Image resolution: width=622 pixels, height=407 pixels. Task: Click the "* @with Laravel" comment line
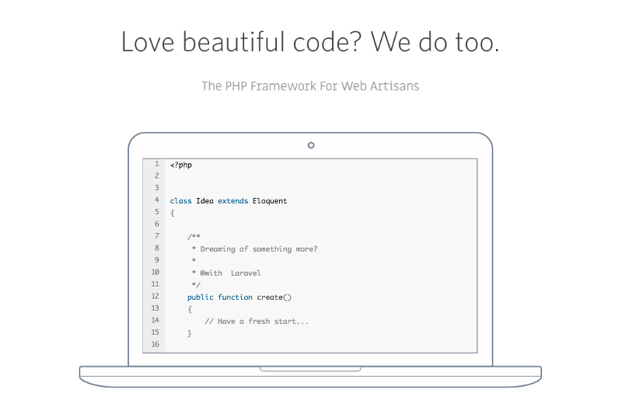click(x=226, y=273)
